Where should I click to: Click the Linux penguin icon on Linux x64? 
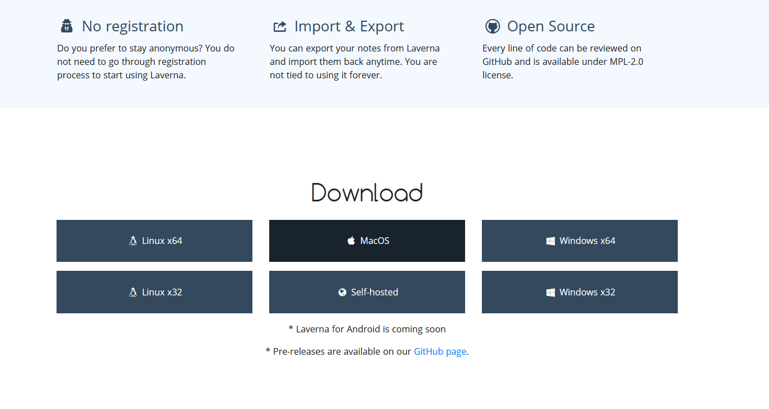click(x=133, y=241)
